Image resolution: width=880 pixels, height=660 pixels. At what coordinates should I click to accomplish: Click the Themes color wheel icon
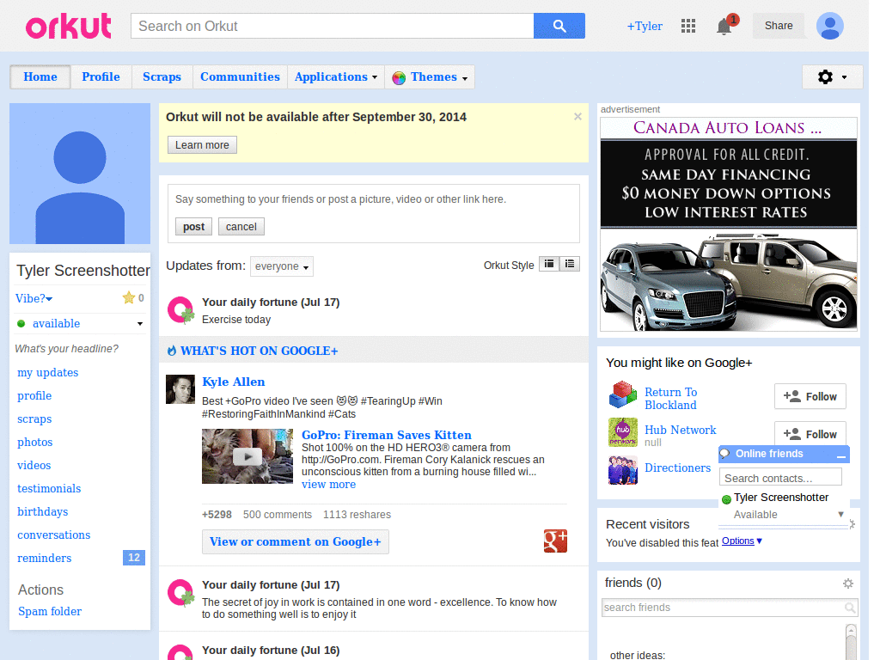[399, 78]
